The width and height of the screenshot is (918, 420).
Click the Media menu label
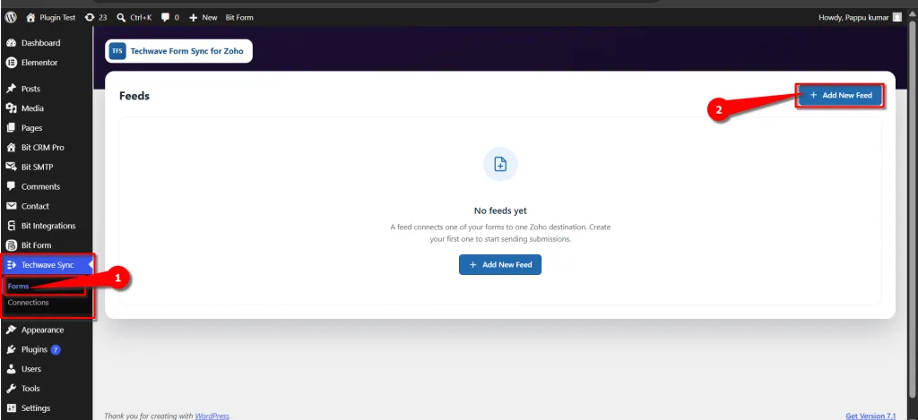click(33, 108)
